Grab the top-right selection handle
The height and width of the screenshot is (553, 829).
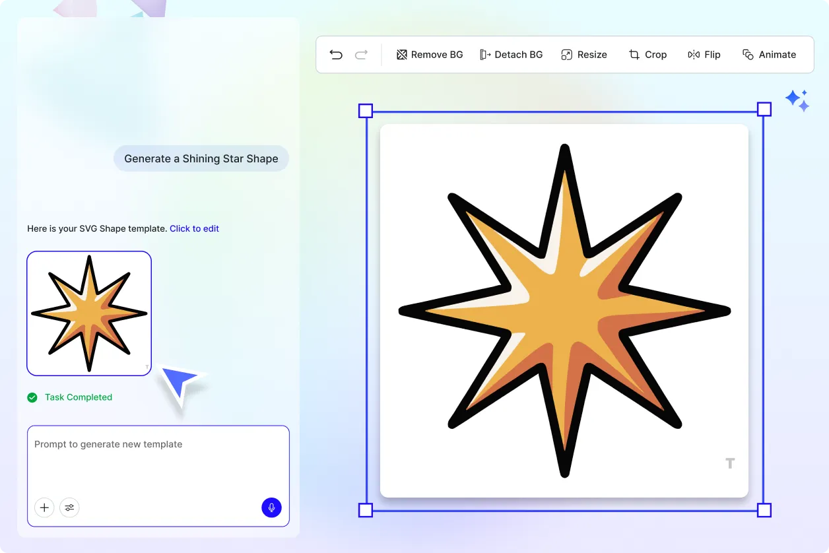pos(764,110)
